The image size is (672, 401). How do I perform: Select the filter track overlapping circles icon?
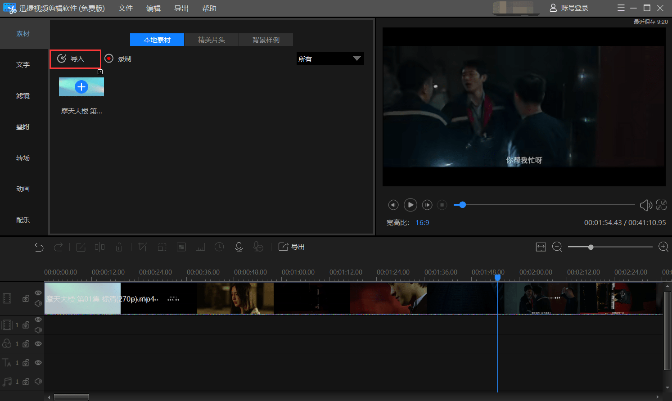(7, 343)
